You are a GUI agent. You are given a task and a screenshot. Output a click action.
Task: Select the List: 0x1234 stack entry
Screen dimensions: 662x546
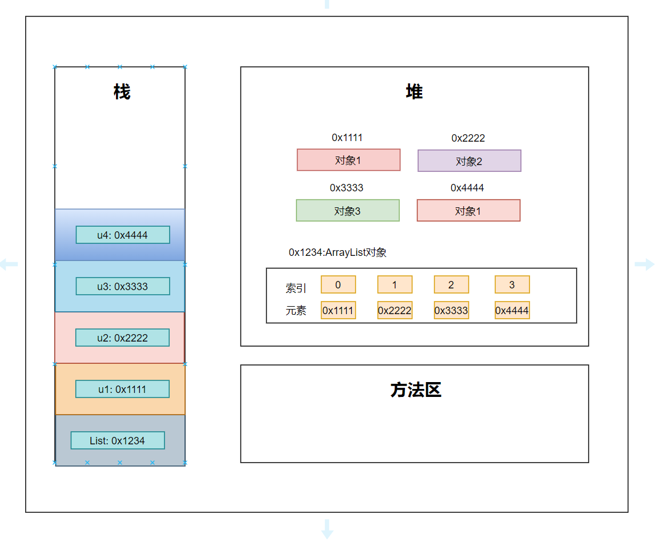click(x=117, y=440)
